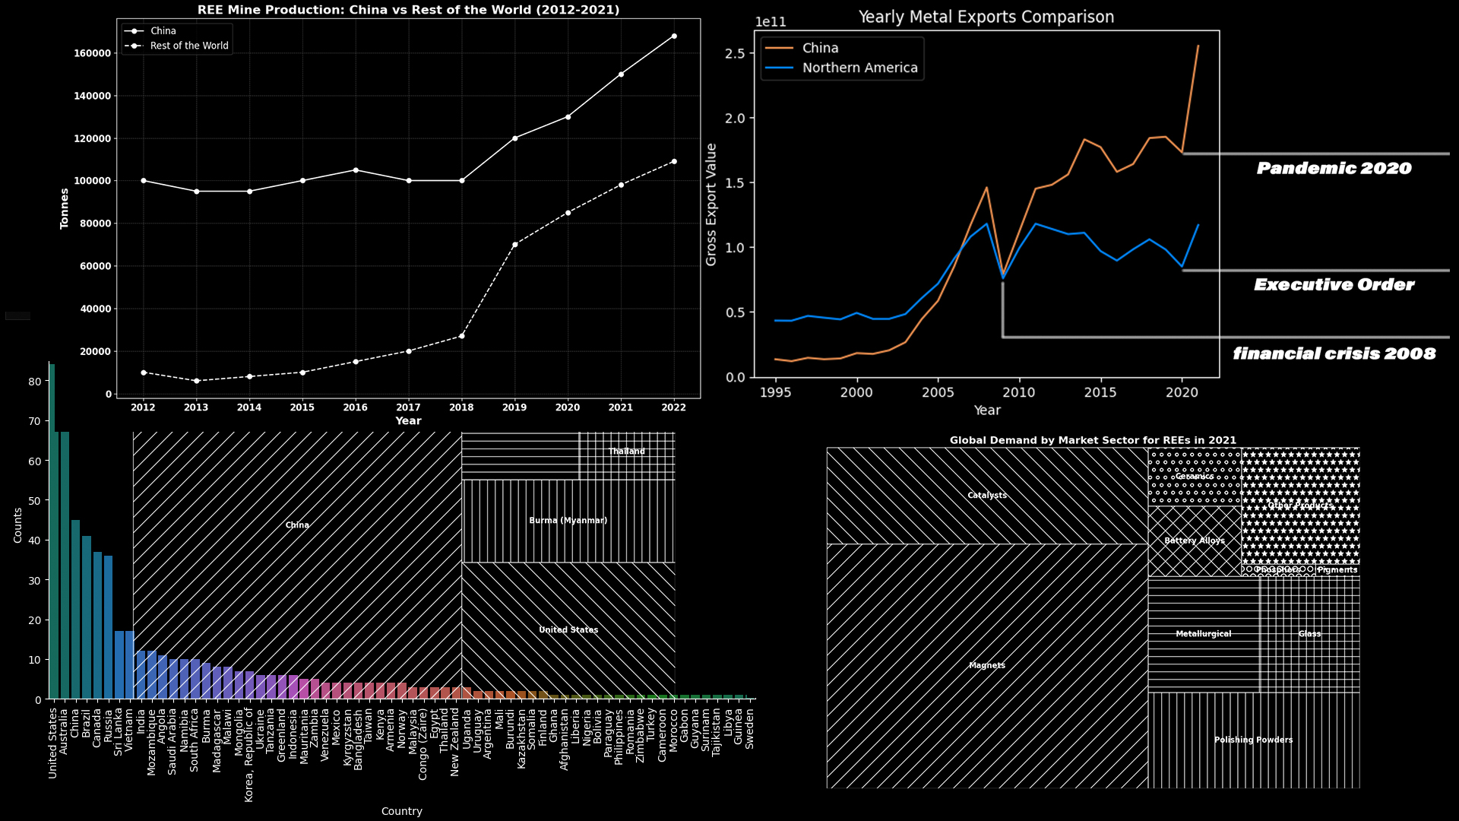Click the Pandemic 2020 annotation
This screenshot has width=1459, height=821.
pyautogui.click(x=1334, y=168)
